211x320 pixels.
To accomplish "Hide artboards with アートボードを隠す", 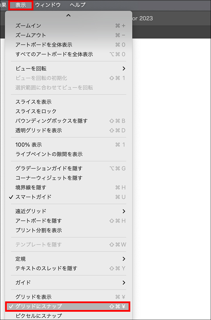I will [38, 221].
